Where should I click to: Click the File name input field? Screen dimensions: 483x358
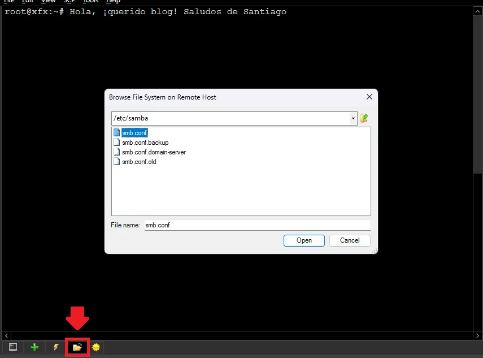tap(257, 225)
